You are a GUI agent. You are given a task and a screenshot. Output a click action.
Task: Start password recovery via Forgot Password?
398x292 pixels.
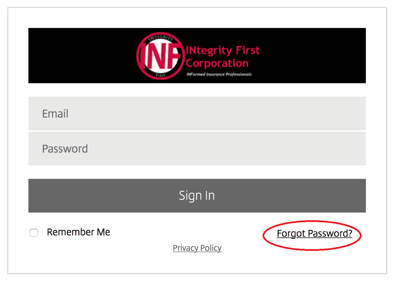pos(315,234)
